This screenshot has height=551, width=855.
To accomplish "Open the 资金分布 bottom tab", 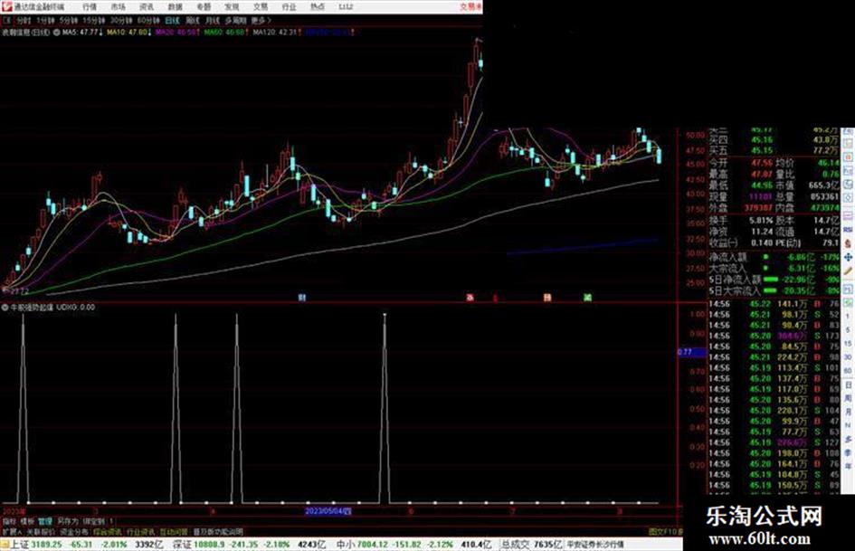I will [x=74, y=531].
